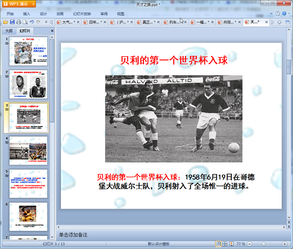This screenshot has width=293, height=249.
Task: Open the 动画 menu tab
Action: [60, 14]
